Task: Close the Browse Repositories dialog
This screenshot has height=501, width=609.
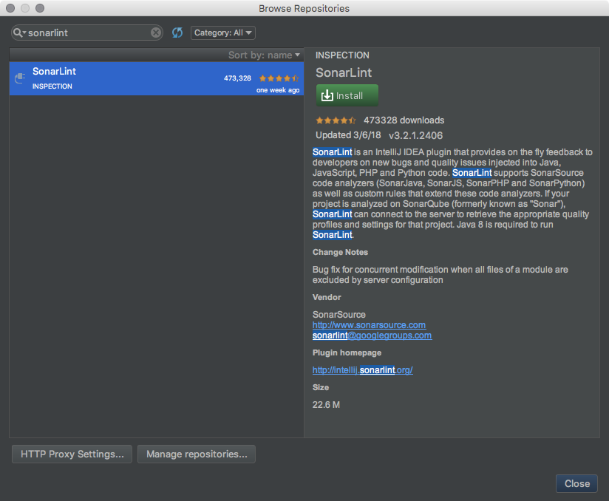Action: [x=576, y=483]
